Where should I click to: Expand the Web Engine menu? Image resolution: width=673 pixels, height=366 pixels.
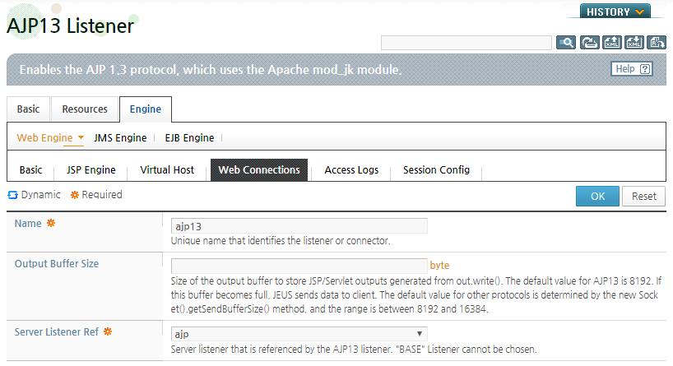pyautogui.click(x=50, y=137)
